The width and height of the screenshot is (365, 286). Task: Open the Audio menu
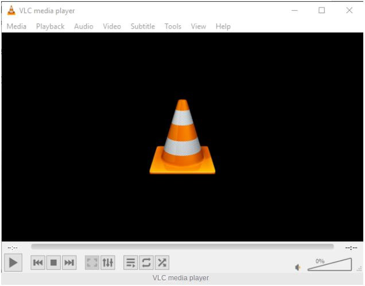(84, 26)
